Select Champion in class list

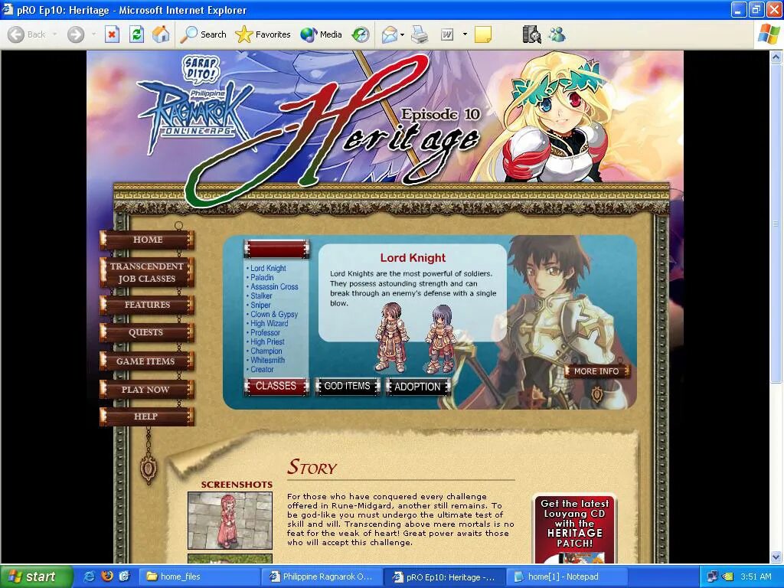266,351
